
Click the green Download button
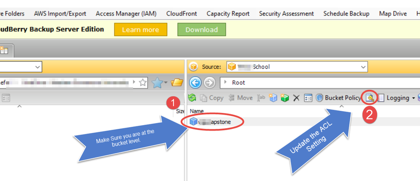[202, 30]
